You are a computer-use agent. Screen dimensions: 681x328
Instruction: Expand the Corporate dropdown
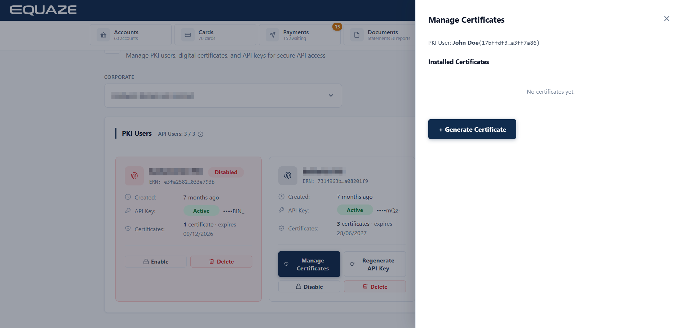(223, 95)
